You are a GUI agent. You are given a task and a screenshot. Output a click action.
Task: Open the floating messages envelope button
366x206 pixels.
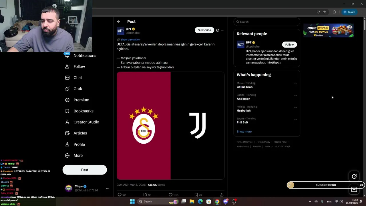(x=354, y=190)
